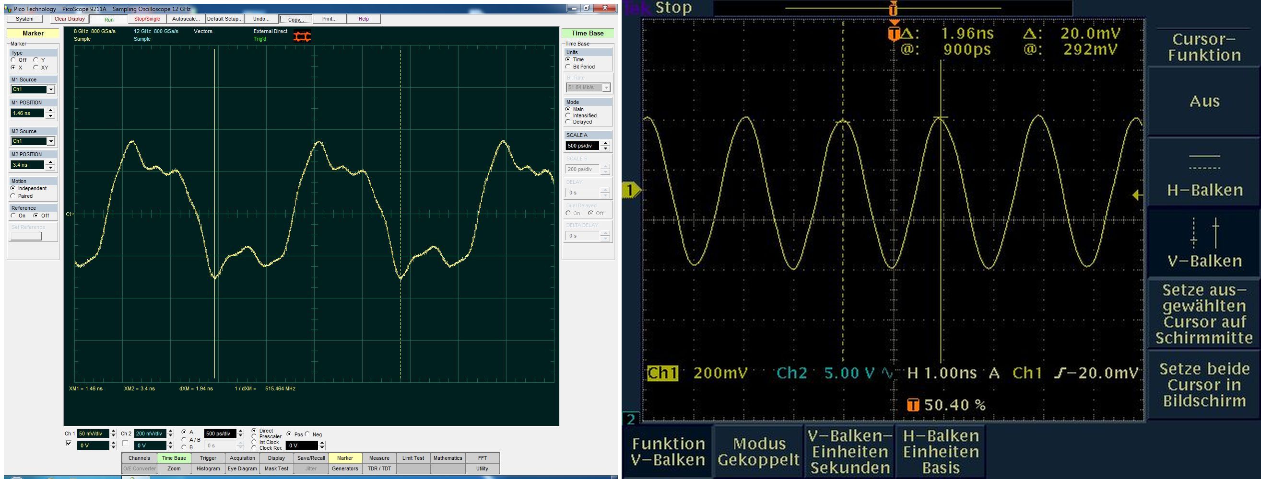This screenshot has height=479, width=1261.
Task: Increase SCALE A time base value
Action: click(605, 143)
